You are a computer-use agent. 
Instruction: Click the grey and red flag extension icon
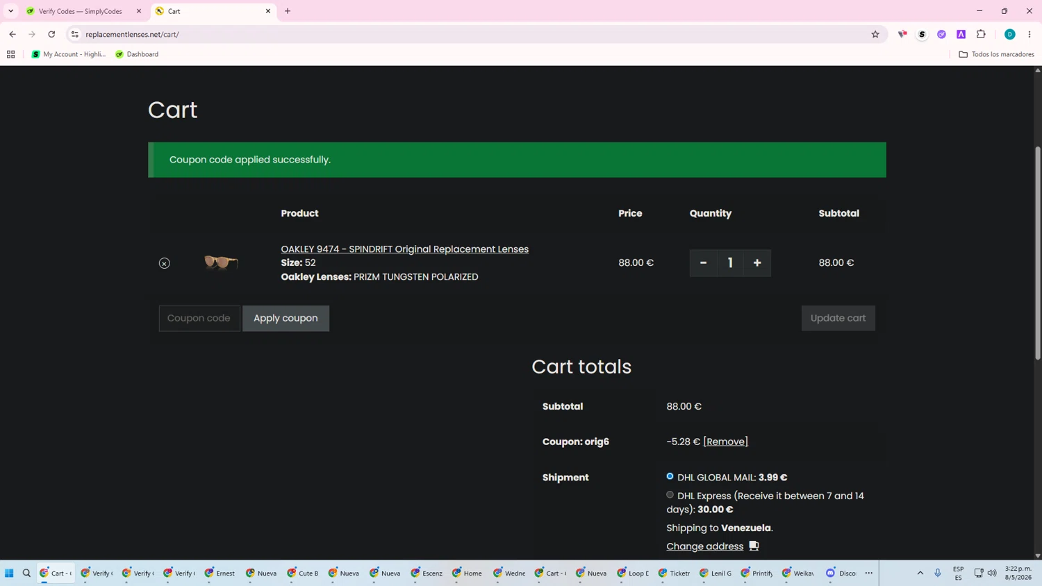point(902,34)
